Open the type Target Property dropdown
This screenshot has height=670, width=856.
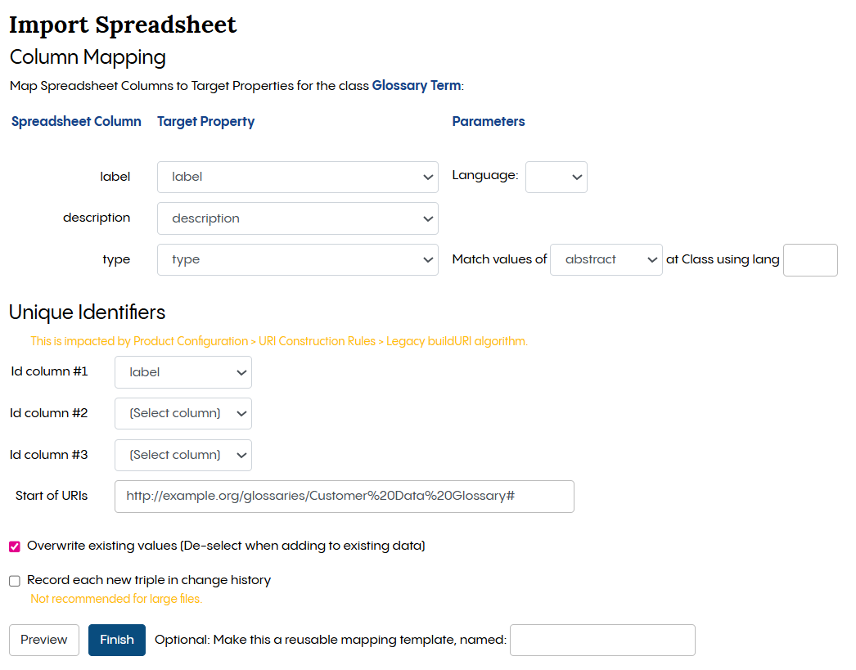[297, 259]
